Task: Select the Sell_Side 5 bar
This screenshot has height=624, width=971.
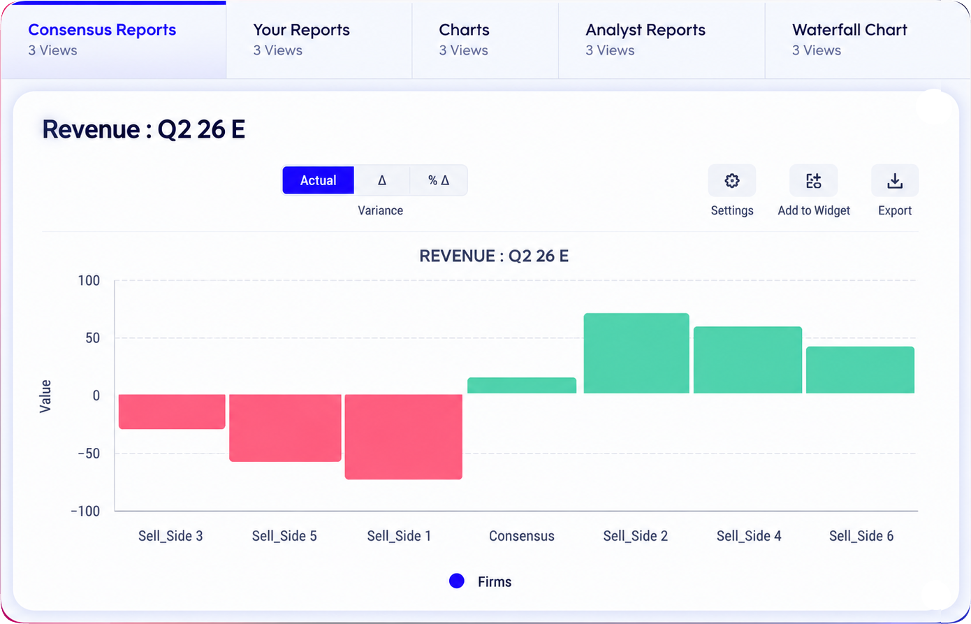Action: (285, 428)
